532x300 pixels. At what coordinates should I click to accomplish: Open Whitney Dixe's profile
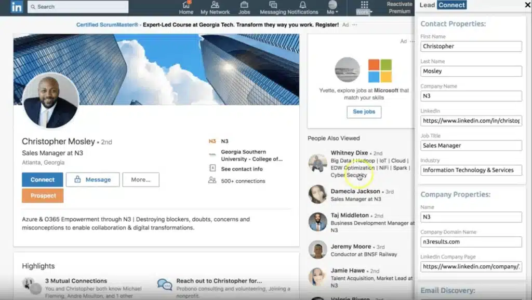tap(349, 153)
